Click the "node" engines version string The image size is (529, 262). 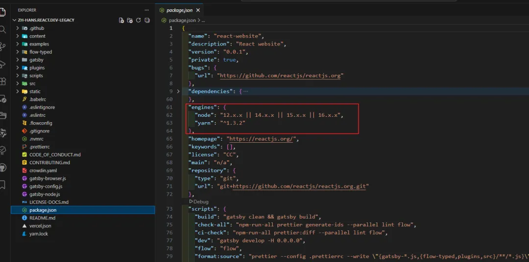[x=280, y=115]
